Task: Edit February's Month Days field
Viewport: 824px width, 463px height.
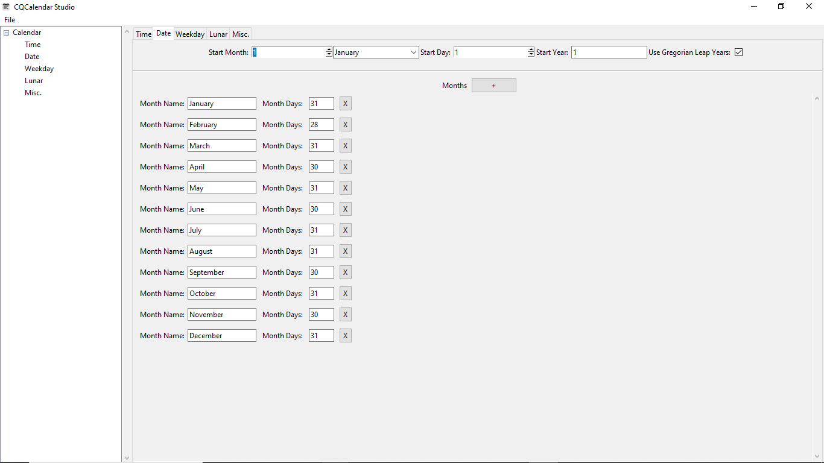Action: (x=322, y=125)
